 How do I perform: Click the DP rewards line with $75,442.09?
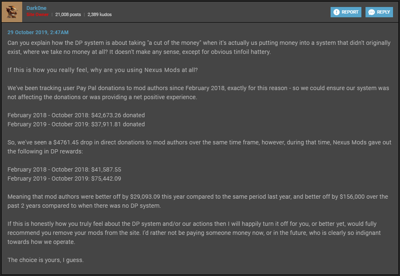64,179
